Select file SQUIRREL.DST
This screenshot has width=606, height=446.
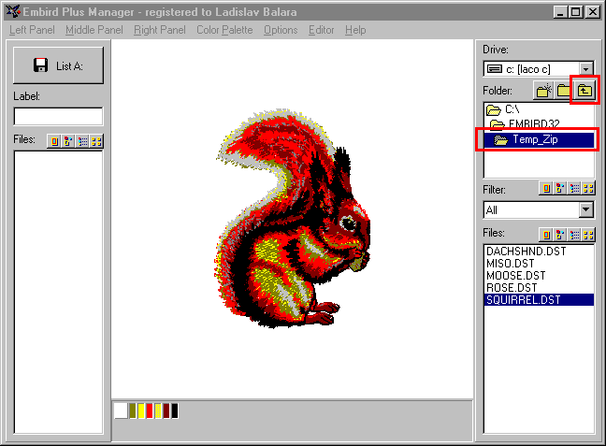tap(539, 300)
